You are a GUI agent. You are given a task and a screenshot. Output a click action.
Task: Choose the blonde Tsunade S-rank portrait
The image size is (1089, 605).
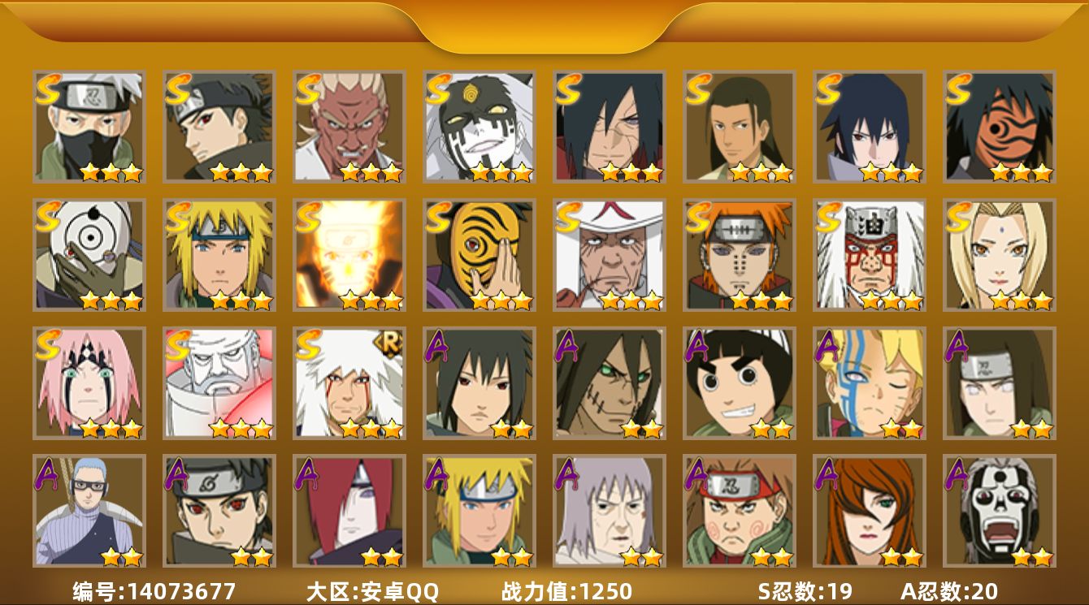coord(1000,255)
